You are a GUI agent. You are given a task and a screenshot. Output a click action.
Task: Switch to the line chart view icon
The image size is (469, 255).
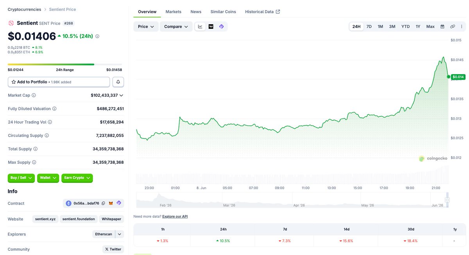coord(200,27)
